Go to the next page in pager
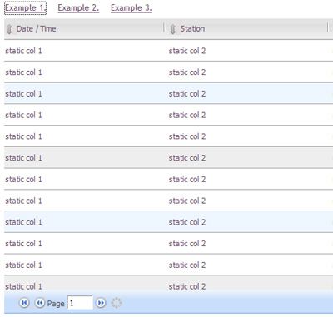The image size is (333, 317). coord(101,303)
